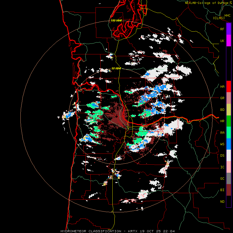Click the HHC product code label
233x233 pixels.
point(227,16)
